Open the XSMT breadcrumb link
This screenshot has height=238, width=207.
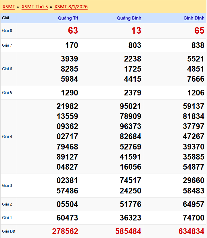point(9,7)
